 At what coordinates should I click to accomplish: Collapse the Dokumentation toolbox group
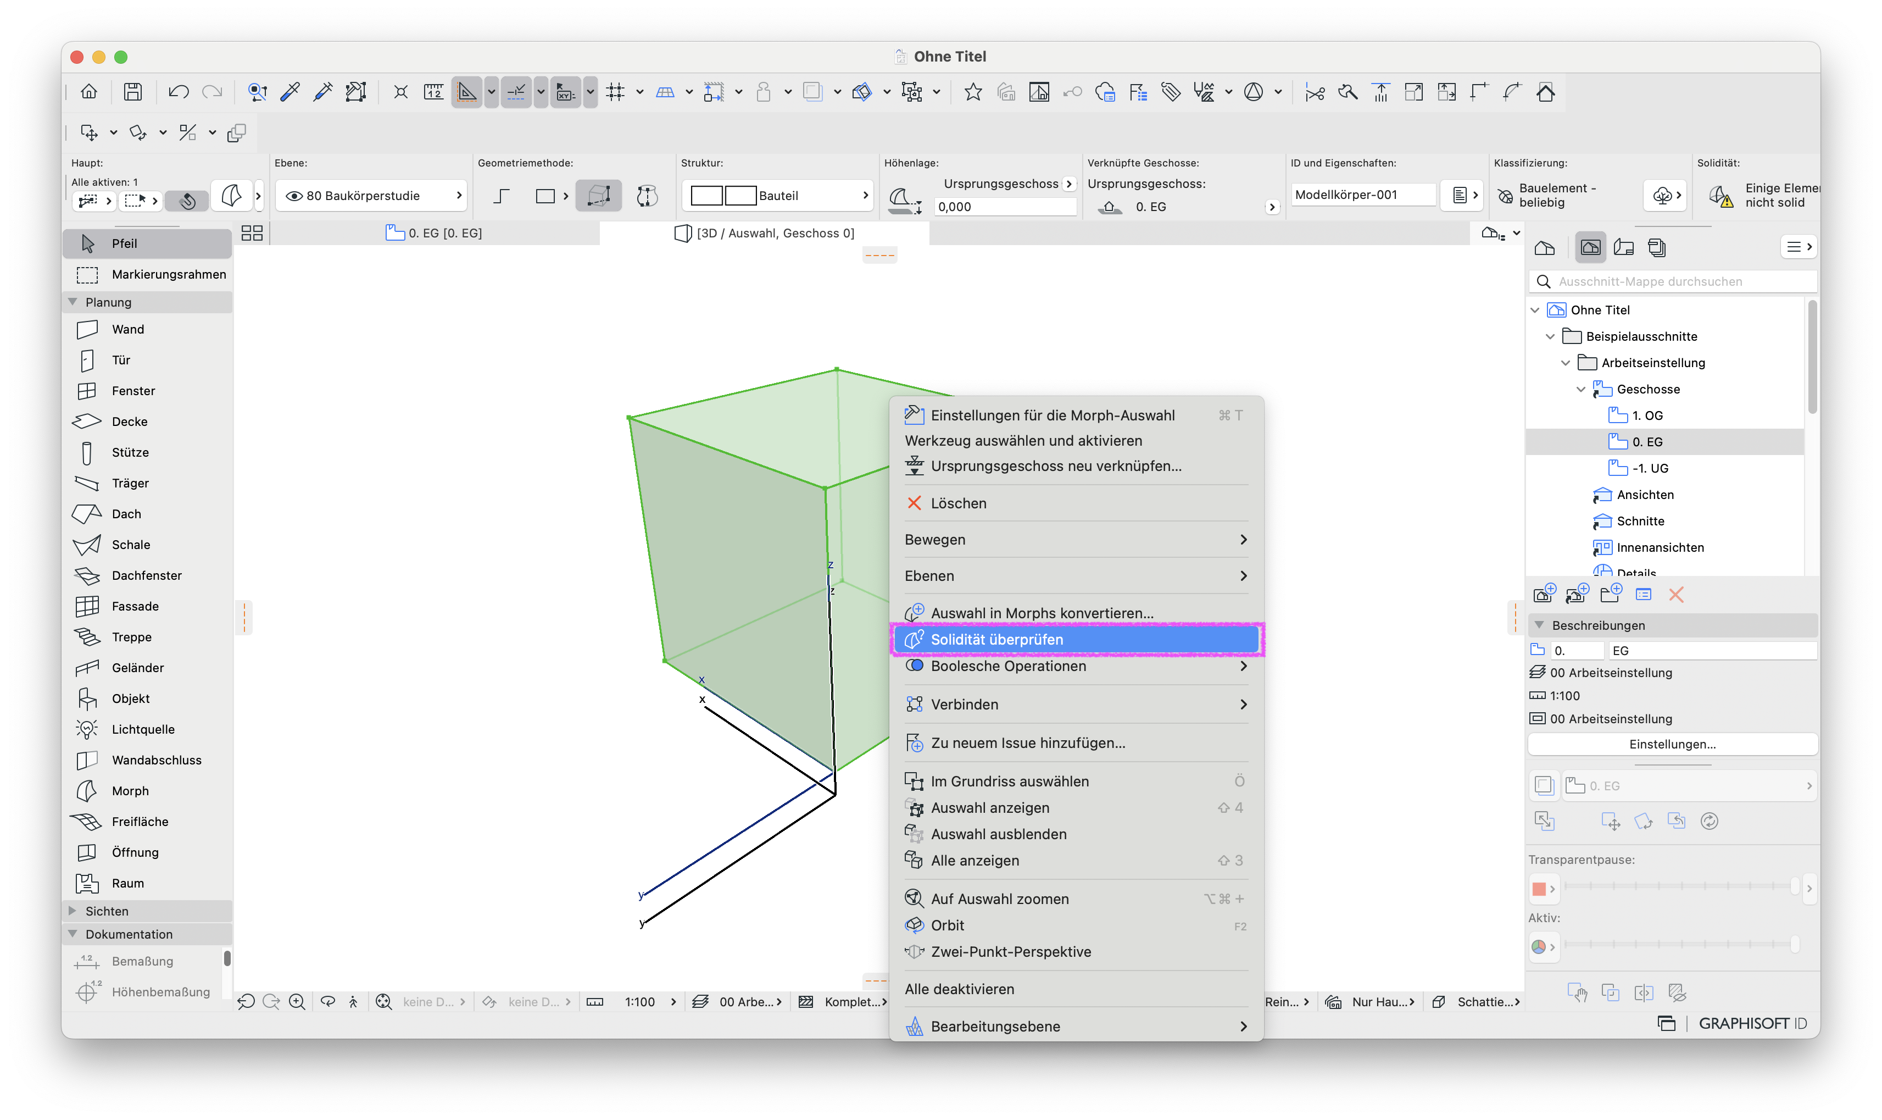point(73,934)
